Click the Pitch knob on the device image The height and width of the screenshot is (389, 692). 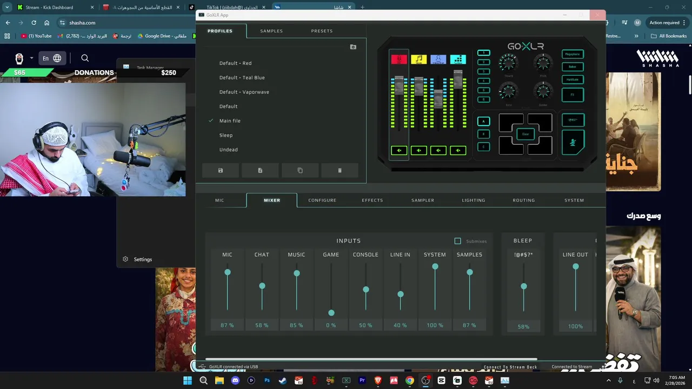(543, 63)
